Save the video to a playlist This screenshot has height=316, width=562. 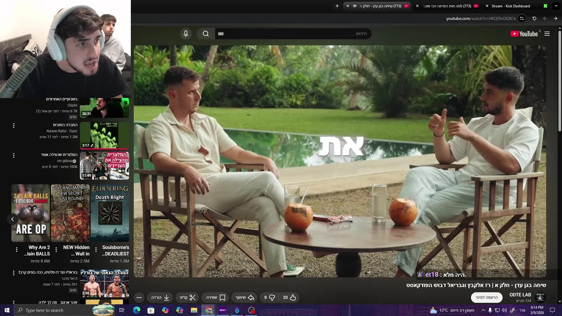(x=216, y=298)
